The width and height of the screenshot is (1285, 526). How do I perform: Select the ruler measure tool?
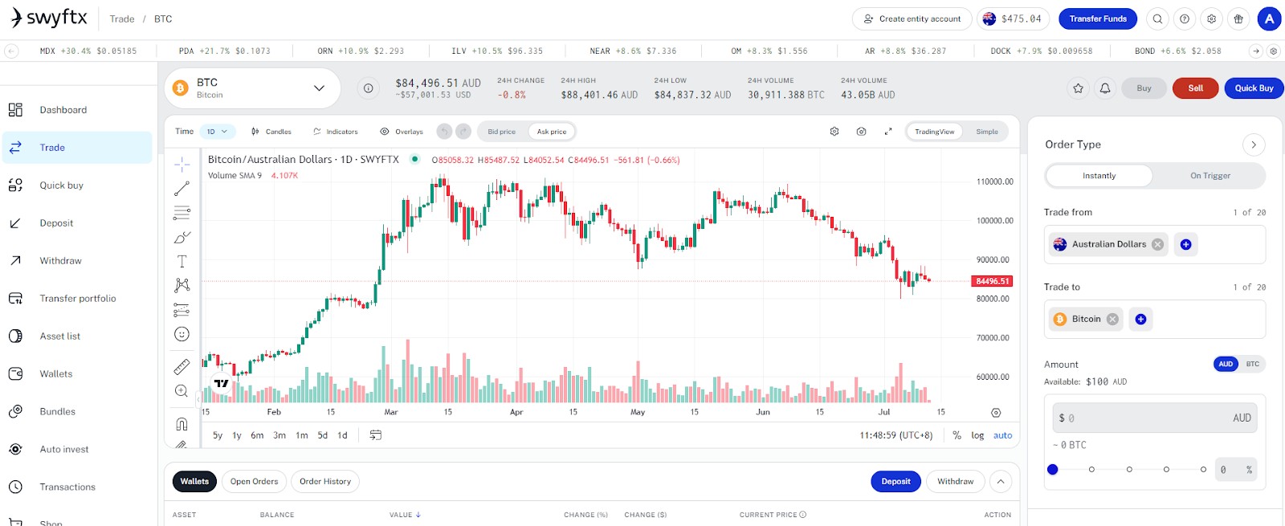tap(182, 367)
